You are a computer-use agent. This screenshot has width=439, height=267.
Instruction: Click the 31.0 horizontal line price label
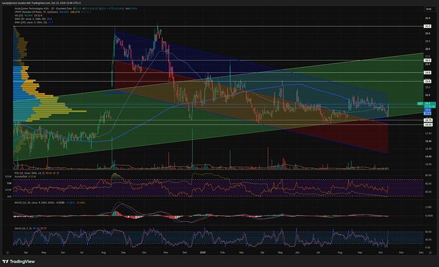point(428,26)
